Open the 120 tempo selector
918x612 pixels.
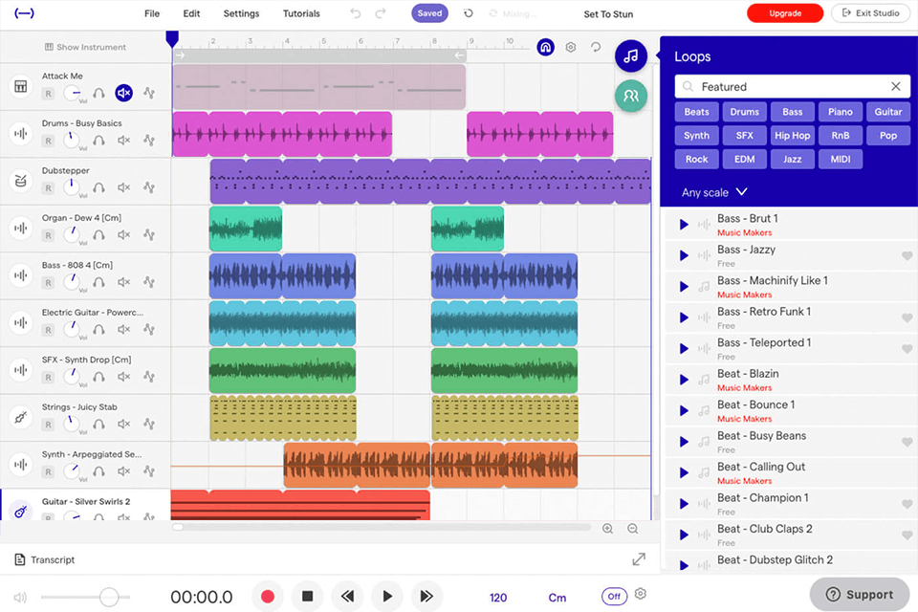pyautogui.click(x=498, y=598)
